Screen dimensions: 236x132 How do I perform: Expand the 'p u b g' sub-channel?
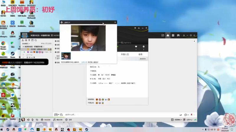pos(23,55)
